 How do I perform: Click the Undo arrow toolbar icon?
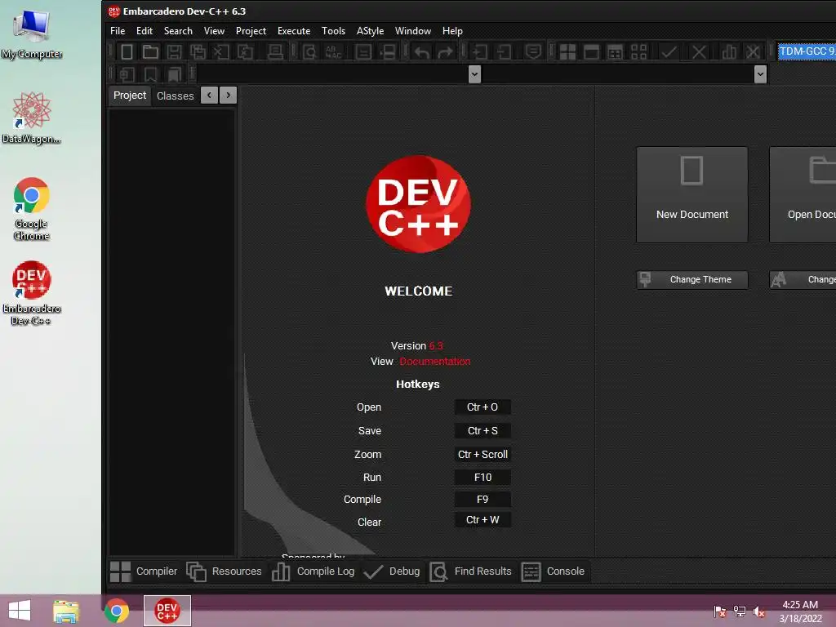click(x=422, y=51)
